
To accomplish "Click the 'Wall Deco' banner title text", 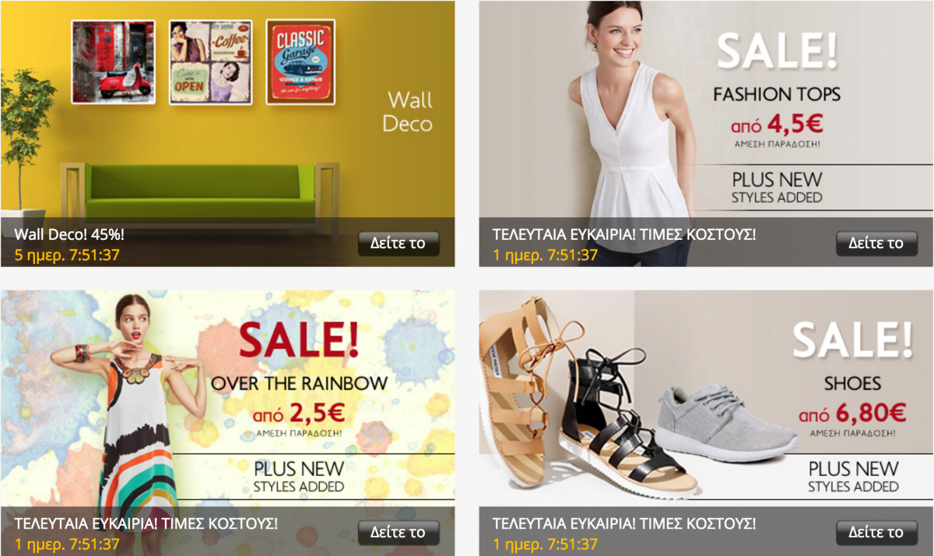I will (409, 112).
